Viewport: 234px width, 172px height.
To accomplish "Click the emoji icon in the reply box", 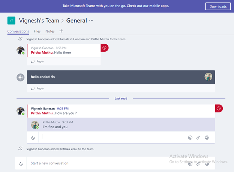I will (x=190, y=138).
